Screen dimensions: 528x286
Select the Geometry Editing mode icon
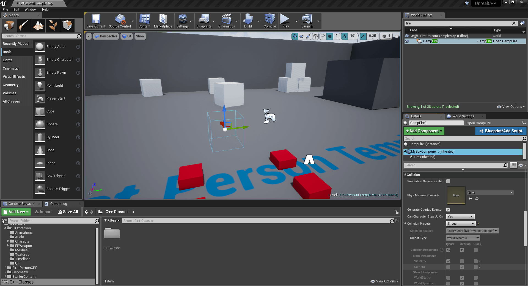[x=67, y=26]
